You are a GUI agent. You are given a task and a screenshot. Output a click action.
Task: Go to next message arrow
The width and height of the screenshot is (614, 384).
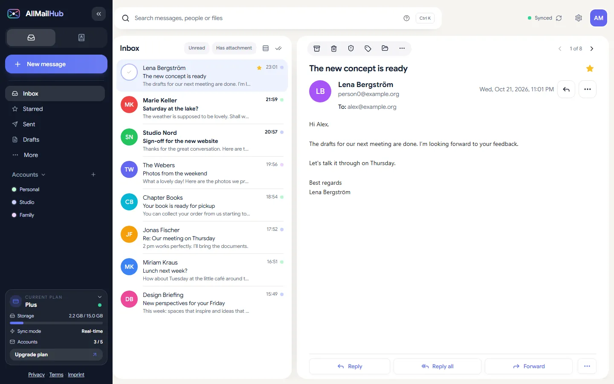592,49
